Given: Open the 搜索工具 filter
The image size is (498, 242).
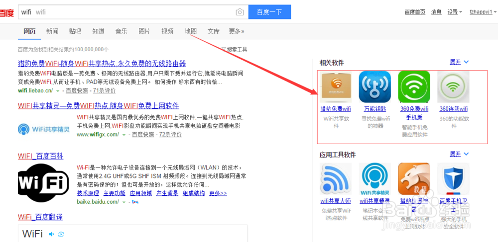Looking at the screenshot, I should [x=235, y=49].
